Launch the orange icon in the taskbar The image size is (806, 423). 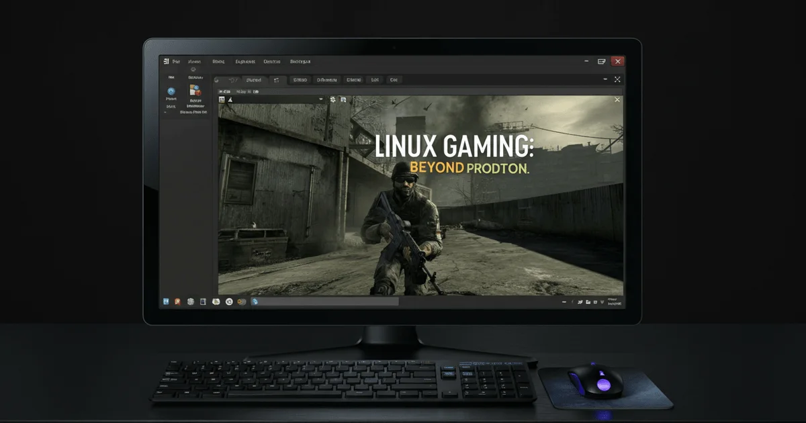click(177, 302)
